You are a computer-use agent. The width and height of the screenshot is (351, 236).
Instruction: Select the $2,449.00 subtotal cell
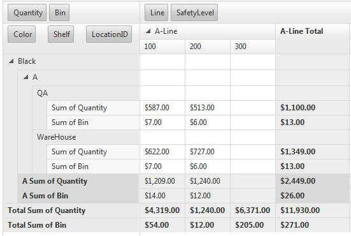pos(312,181)
